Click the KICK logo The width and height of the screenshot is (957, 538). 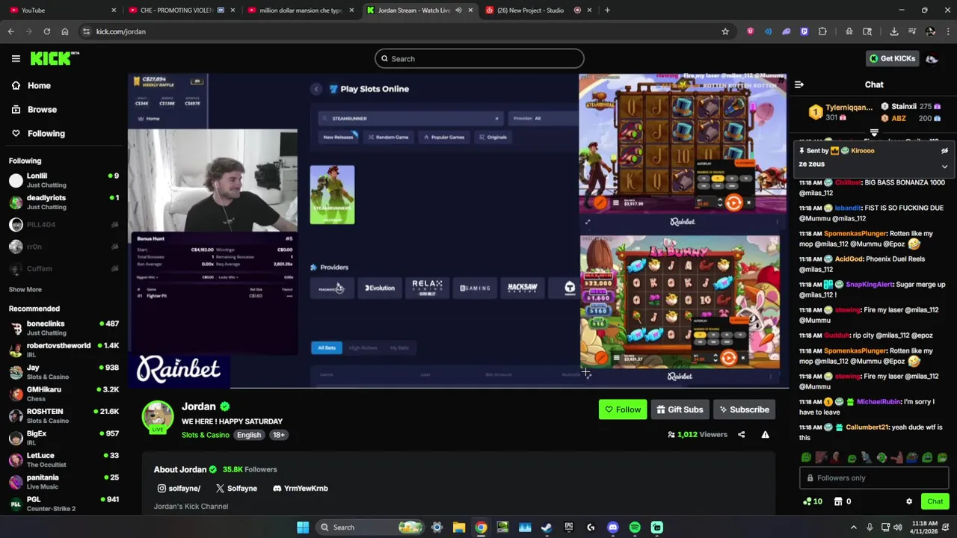click(55, 58)
